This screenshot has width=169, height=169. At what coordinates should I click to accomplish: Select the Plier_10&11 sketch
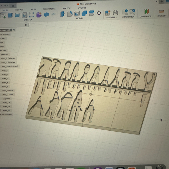coord(8,90)
